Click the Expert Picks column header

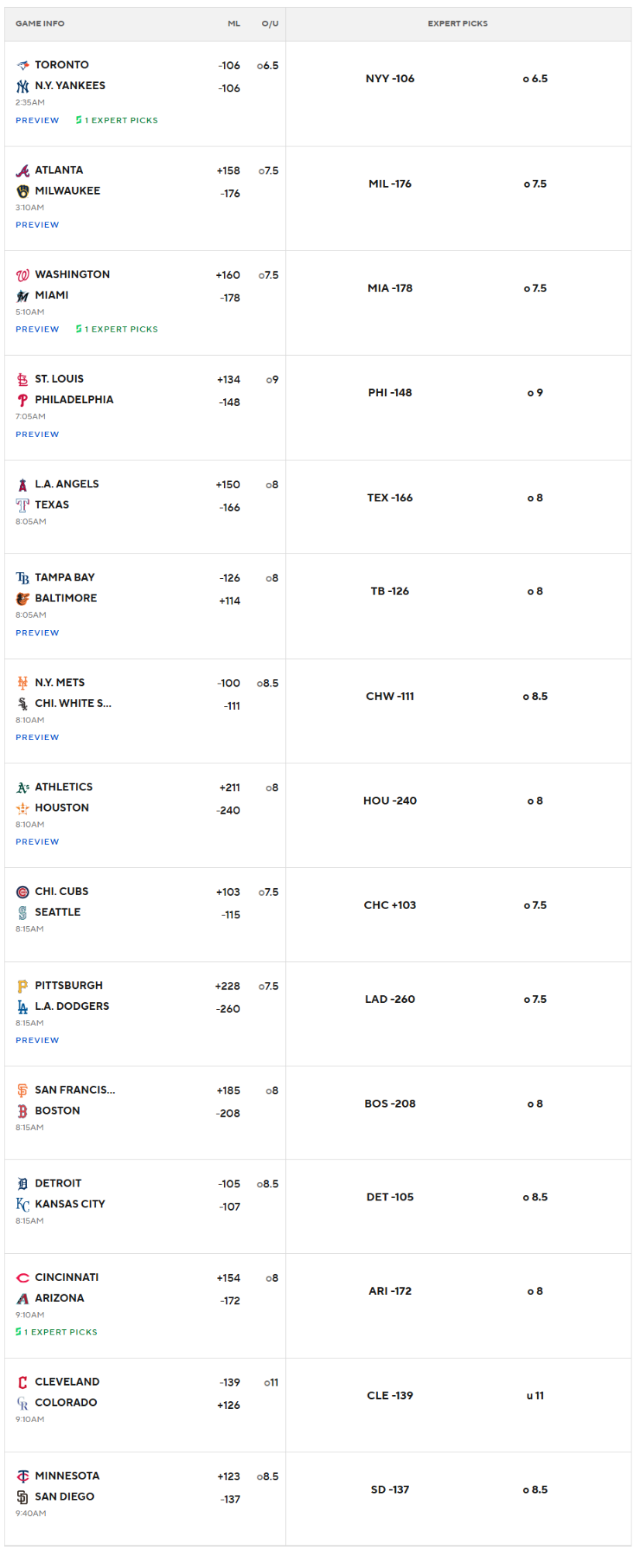458,23
